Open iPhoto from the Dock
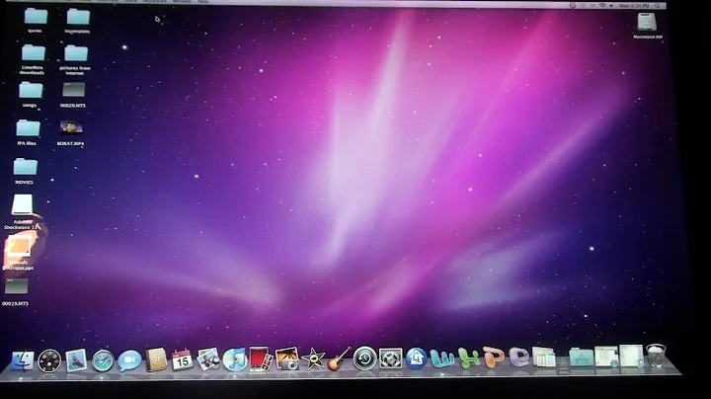Viewport: 711px width, 399px height. 287,359
